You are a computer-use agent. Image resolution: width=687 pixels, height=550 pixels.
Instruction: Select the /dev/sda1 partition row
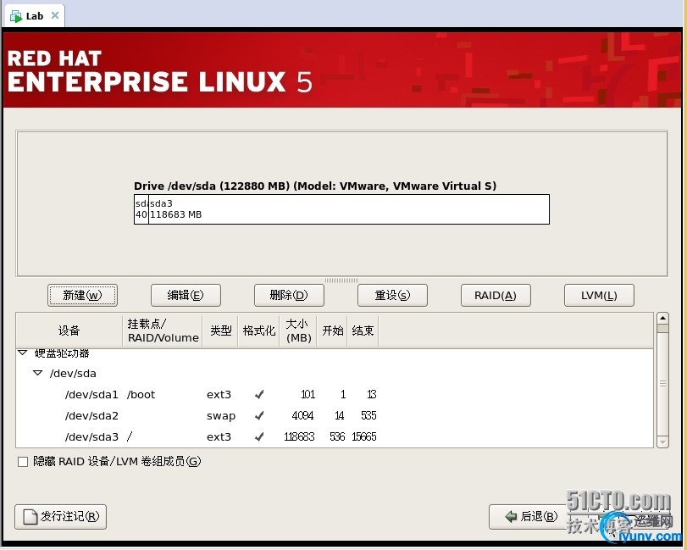tap(335, 394)
